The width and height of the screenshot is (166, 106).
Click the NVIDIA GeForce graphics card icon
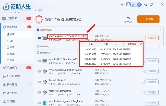click(x=45, y=38)
